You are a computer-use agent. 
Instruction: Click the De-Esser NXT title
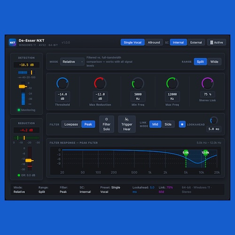pos(31,40)
